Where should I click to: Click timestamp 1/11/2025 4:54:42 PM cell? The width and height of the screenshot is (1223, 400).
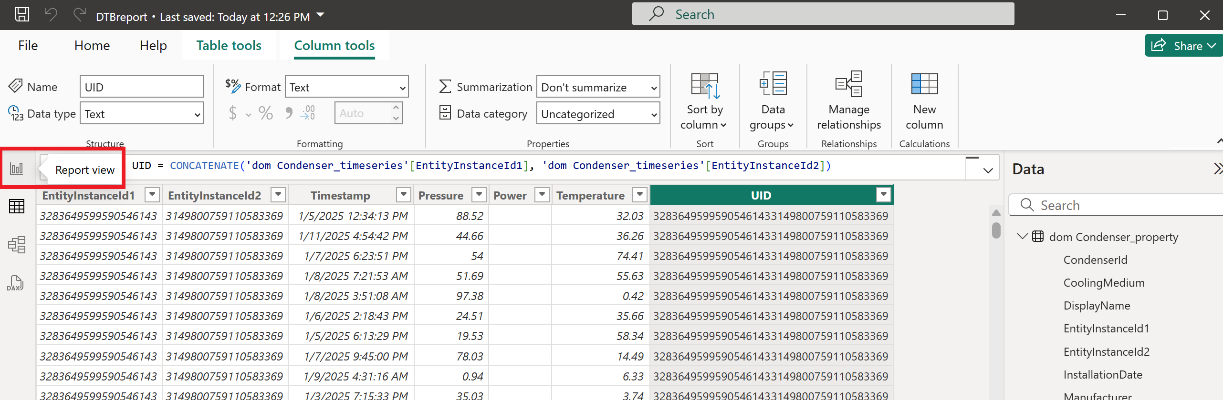(x=353, y=236)
